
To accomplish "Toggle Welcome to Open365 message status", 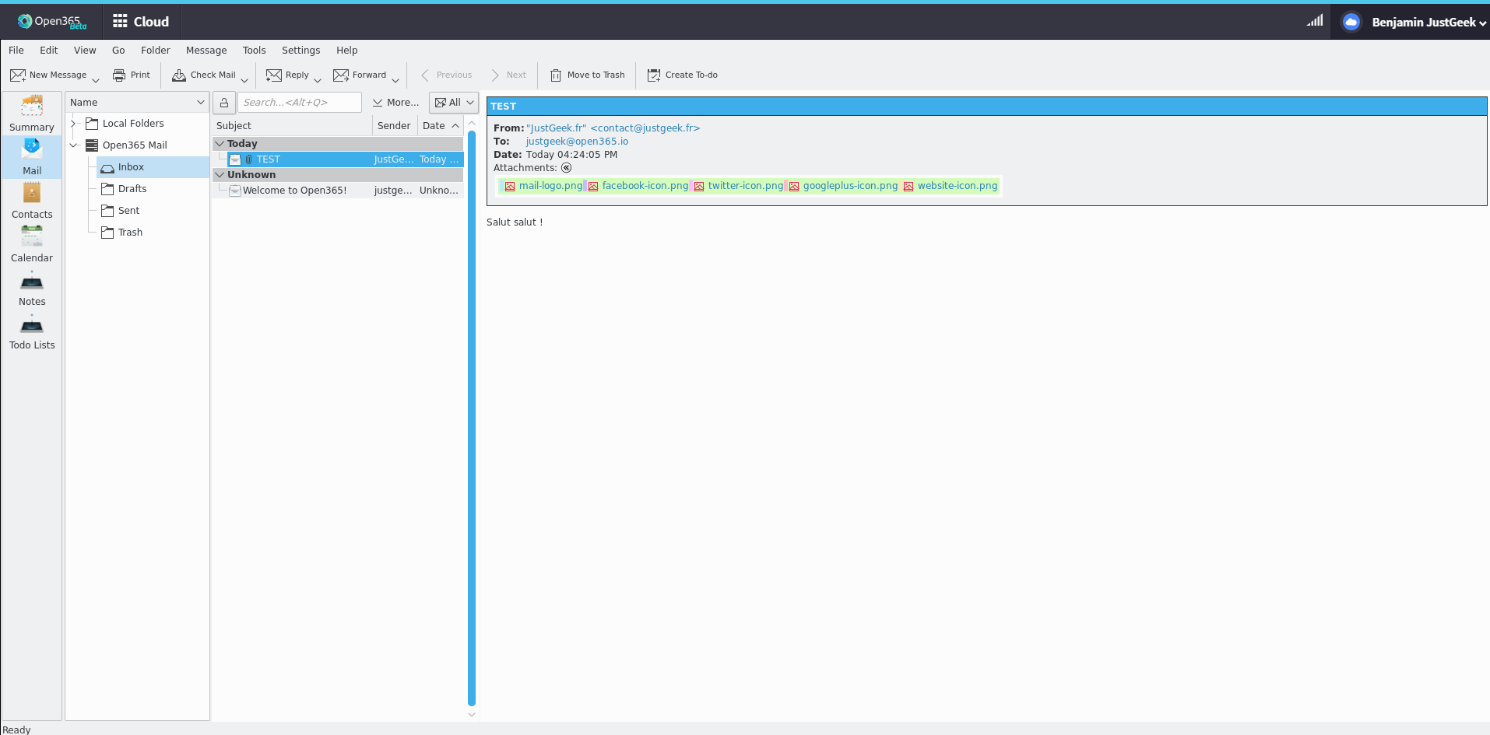I will coord(235,191).
